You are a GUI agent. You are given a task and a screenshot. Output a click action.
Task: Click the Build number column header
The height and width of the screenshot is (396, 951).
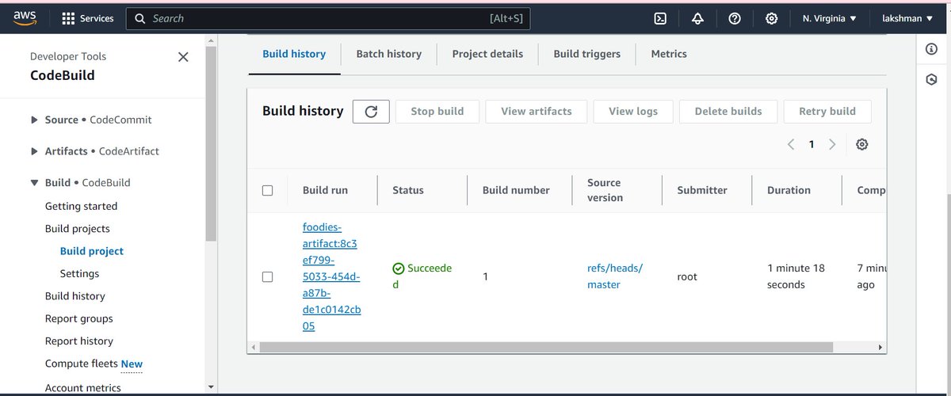tap(516, 190)
